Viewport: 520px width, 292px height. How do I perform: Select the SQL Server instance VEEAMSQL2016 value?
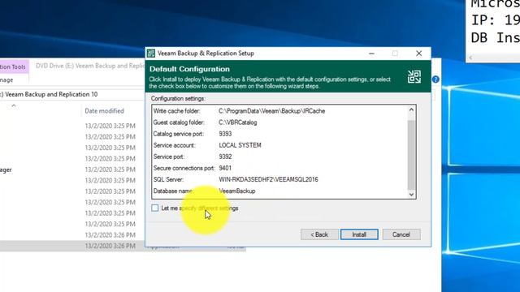(268, 179)
